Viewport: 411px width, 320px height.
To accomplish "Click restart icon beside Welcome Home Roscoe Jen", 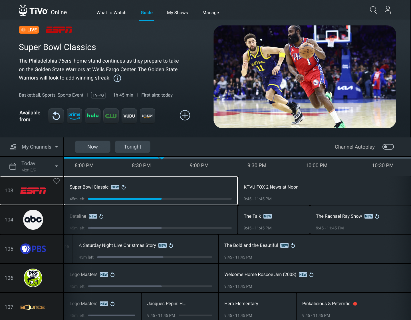I will point(311,275).
